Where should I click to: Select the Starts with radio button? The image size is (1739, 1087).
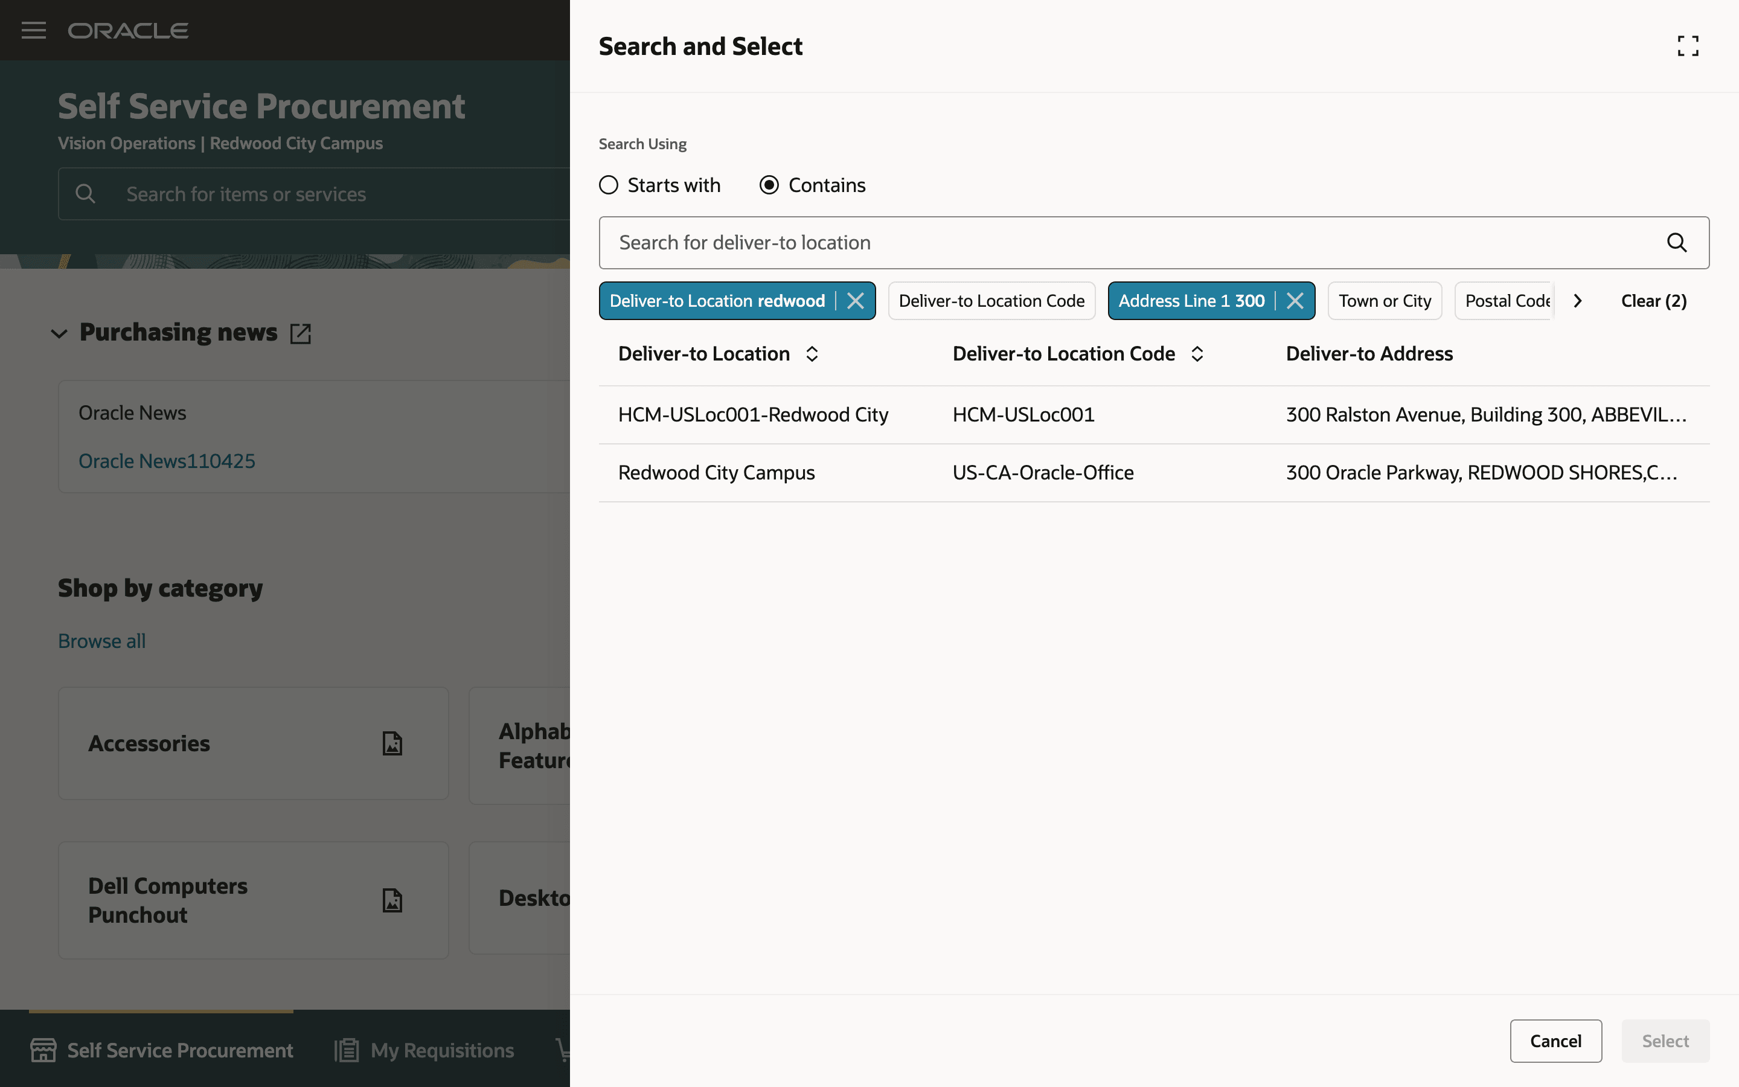point(609,185)
